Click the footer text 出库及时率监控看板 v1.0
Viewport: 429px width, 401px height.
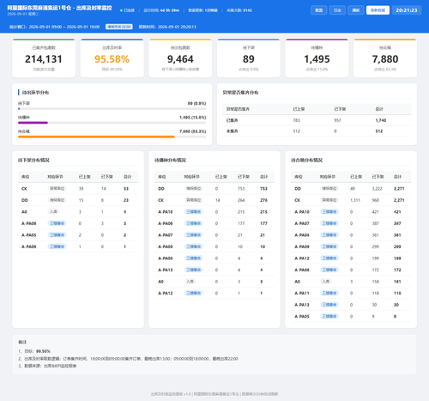(171, 394)
